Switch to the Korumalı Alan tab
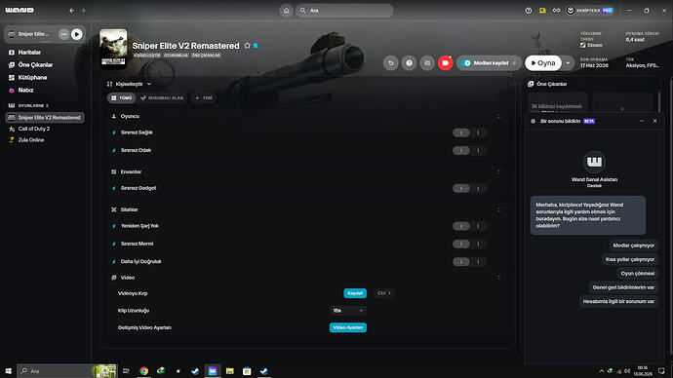 coord(162,98)
